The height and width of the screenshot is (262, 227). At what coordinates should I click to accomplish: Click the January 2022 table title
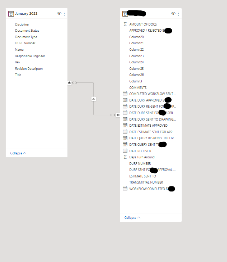click(26, 14)
